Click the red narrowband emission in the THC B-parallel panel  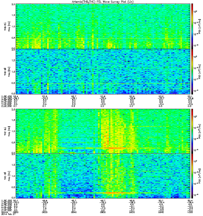113,193
